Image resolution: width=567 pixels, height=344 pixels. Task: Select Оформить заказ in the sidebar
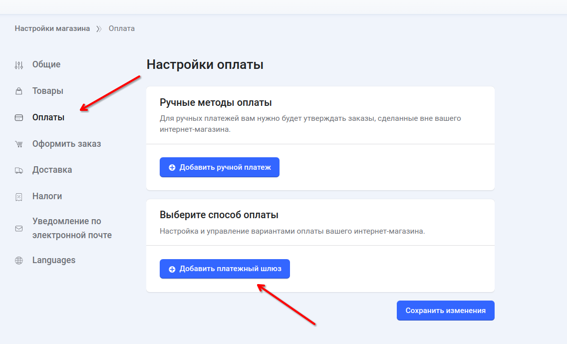[x=66, y=144]
